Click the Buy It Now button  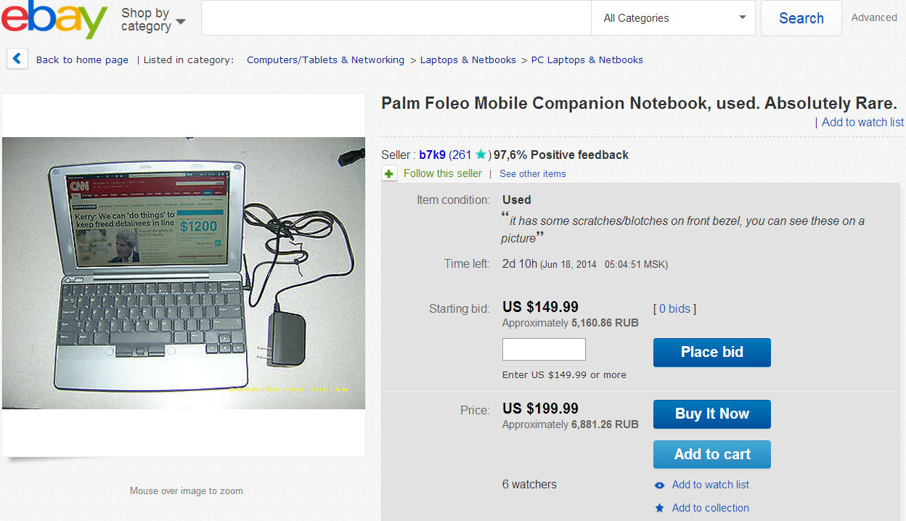(711, 414)
